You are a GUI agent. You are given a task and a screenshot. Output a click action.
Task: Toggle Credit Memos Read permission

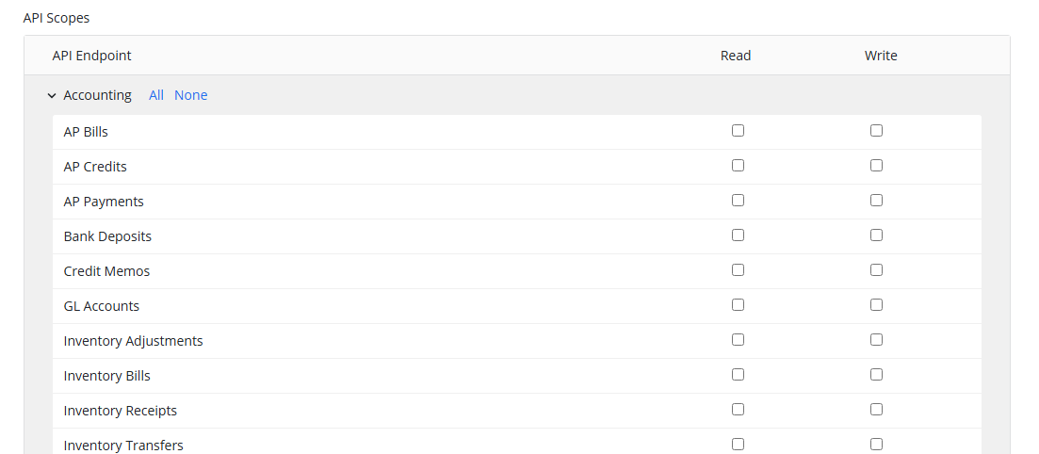pyautogui.click(x=738, y=270)
